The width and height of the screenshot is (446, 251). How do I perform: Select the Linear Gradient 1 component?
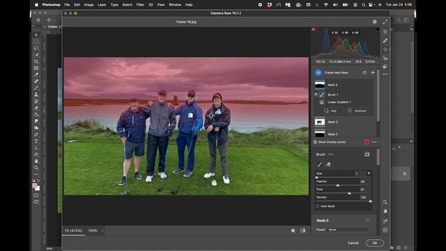[x=339, y=102]
